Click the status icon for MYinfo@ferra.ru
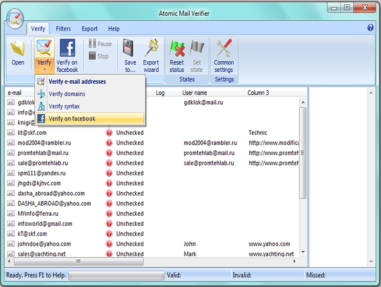 (x=109, y=213)
